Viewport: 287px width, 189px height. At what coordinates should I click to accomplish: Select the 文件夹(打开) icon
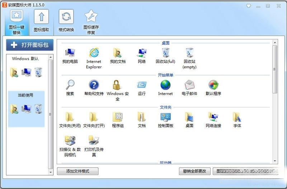94,120
